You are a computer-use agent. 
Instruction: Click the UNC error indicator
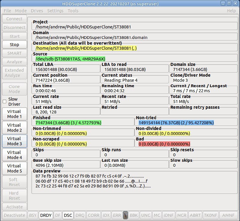pos(146,215)
